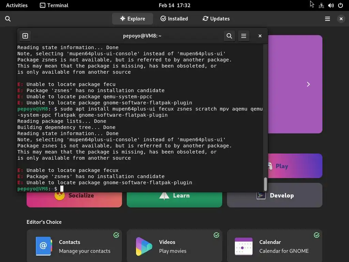This screenshot has height=262, width=349.
Task: Open GNOME Software hamburger menu
Action: tap(328, 19)
